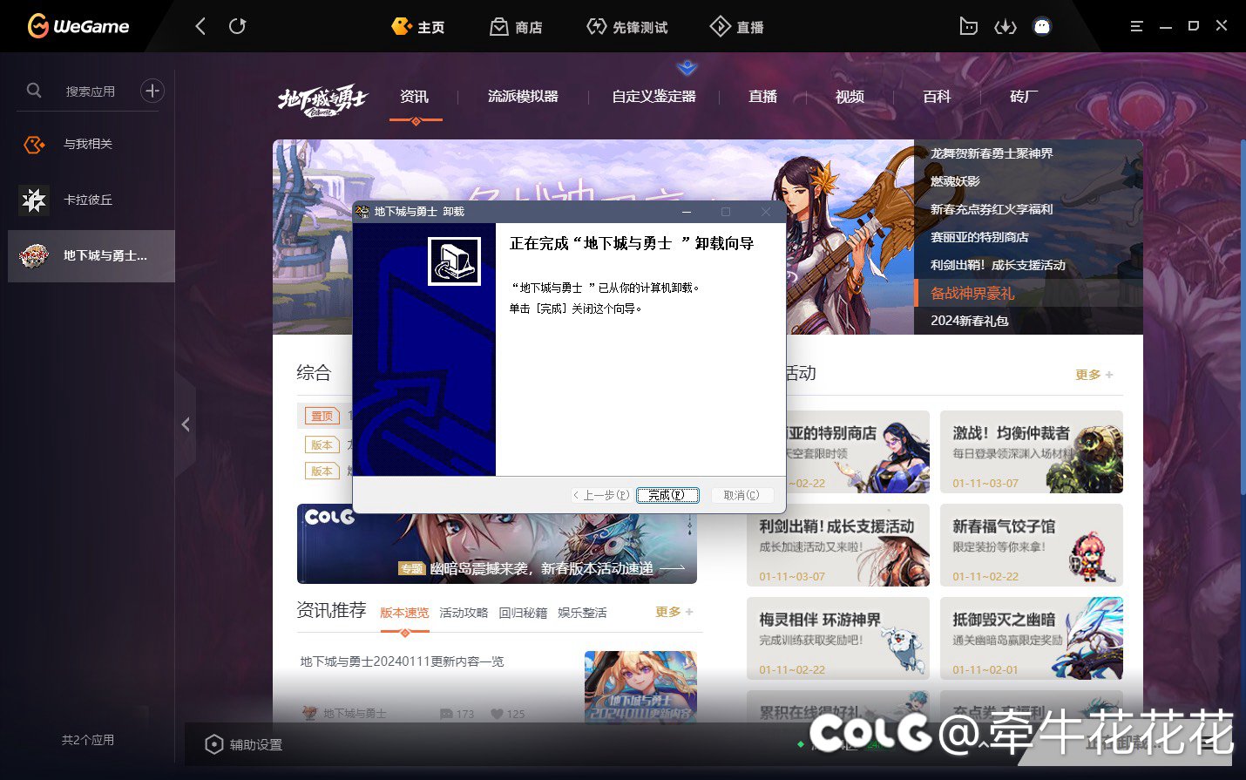Switch to the 流派模拟器 tab
Viewport: 1246px width, 780px height.
[523, 97]
